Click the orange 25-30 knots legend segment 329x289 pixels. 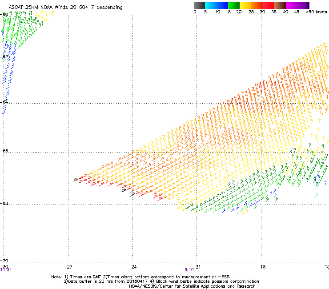257,5
